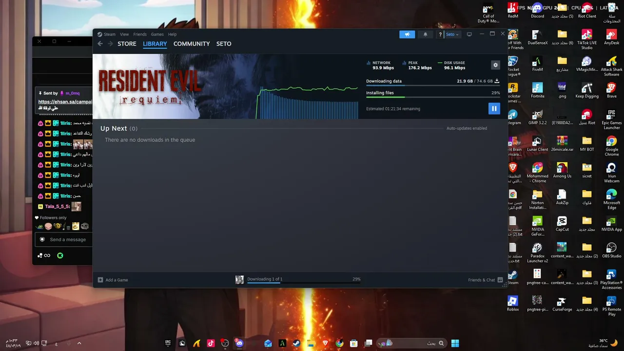Open Steam notifications bell
This screenshot has width=624, height=351.
(425, 34)
